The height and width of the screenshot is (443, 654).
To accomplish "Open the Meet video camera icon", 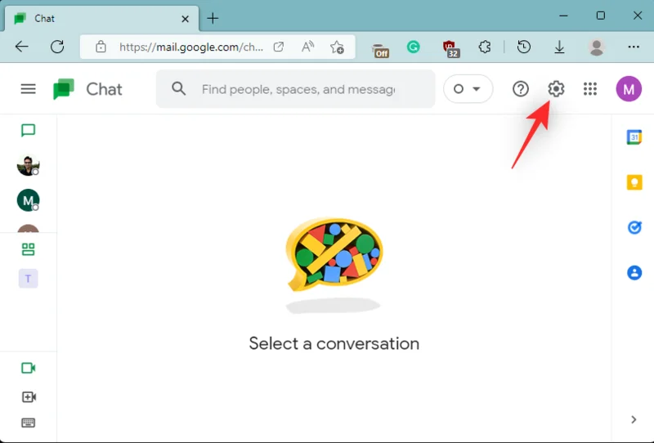I will point(28,368).
